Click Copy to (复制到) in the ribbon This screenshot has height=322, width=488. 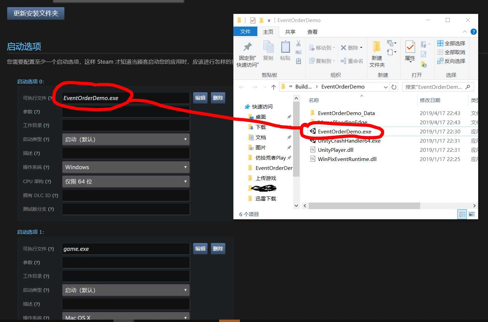click(x=322, y=61)
